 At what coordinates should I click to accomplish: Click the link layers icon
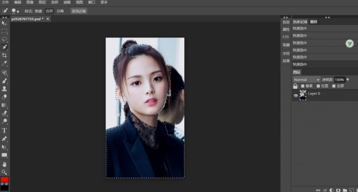click(x=318, y=190)
